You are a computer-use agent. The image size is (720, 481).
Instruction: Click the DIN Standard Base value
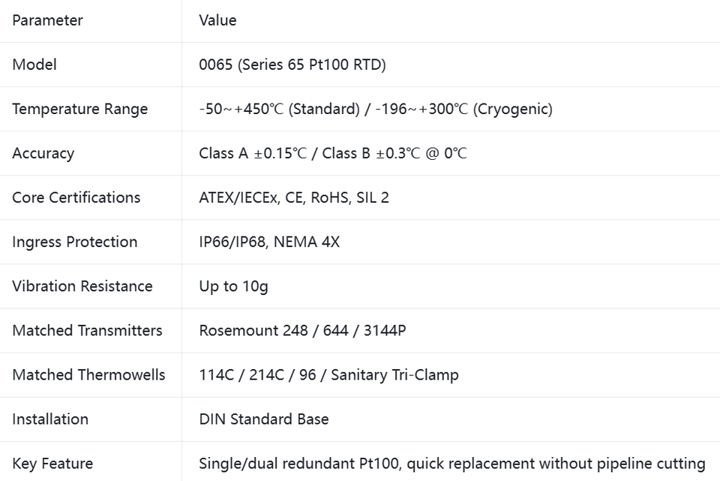pos(264,419)
